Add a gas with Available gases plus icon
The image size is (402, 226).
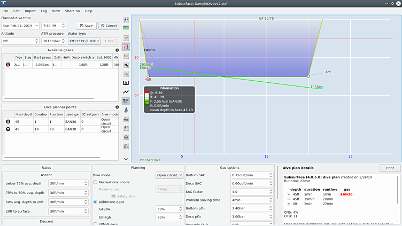pyautogui.click(x=117, y=50)
